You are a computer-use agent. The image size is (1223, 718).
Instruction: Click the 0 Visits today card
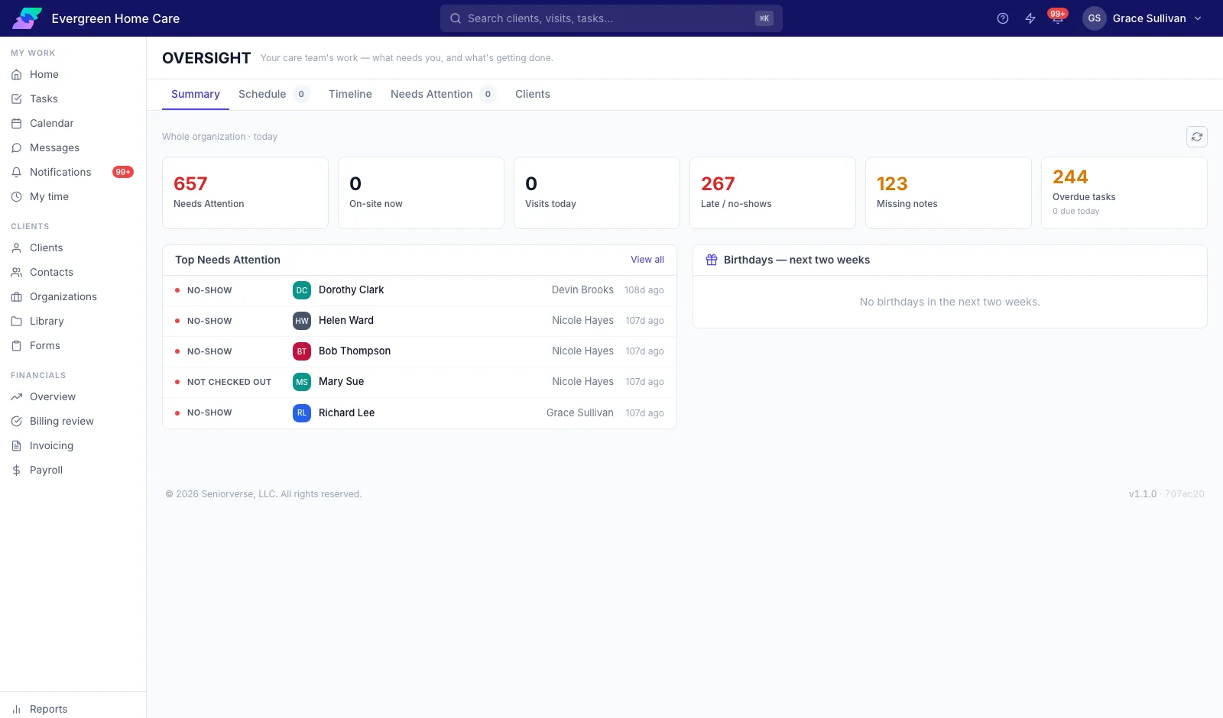(x=597, y=192)
